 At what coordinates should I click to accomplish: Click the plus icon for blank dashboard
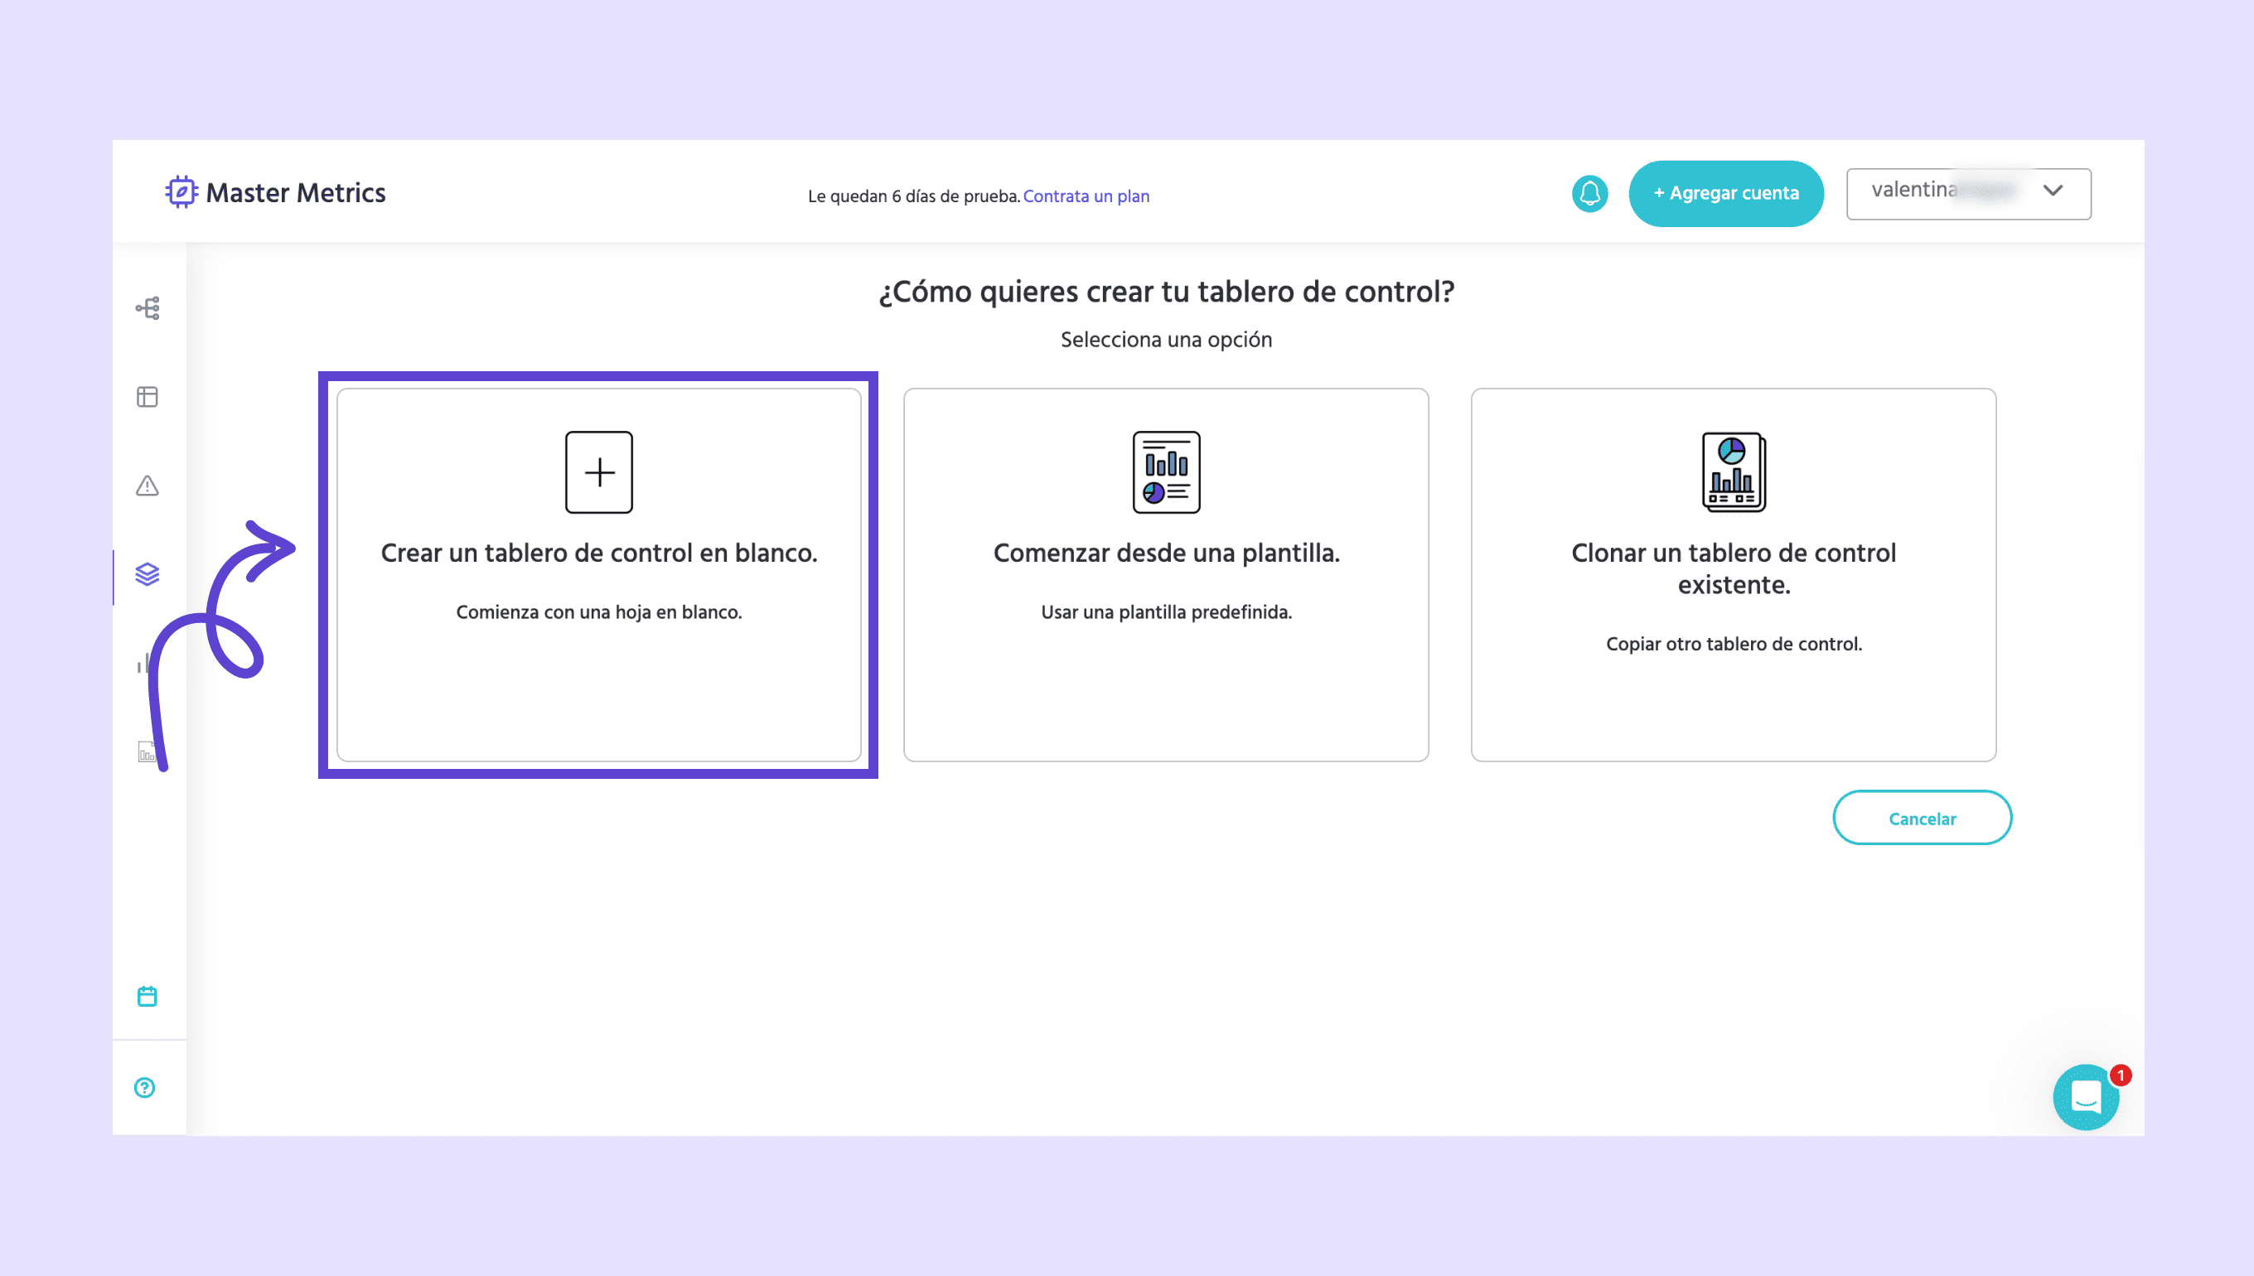(x=598, y=472)
